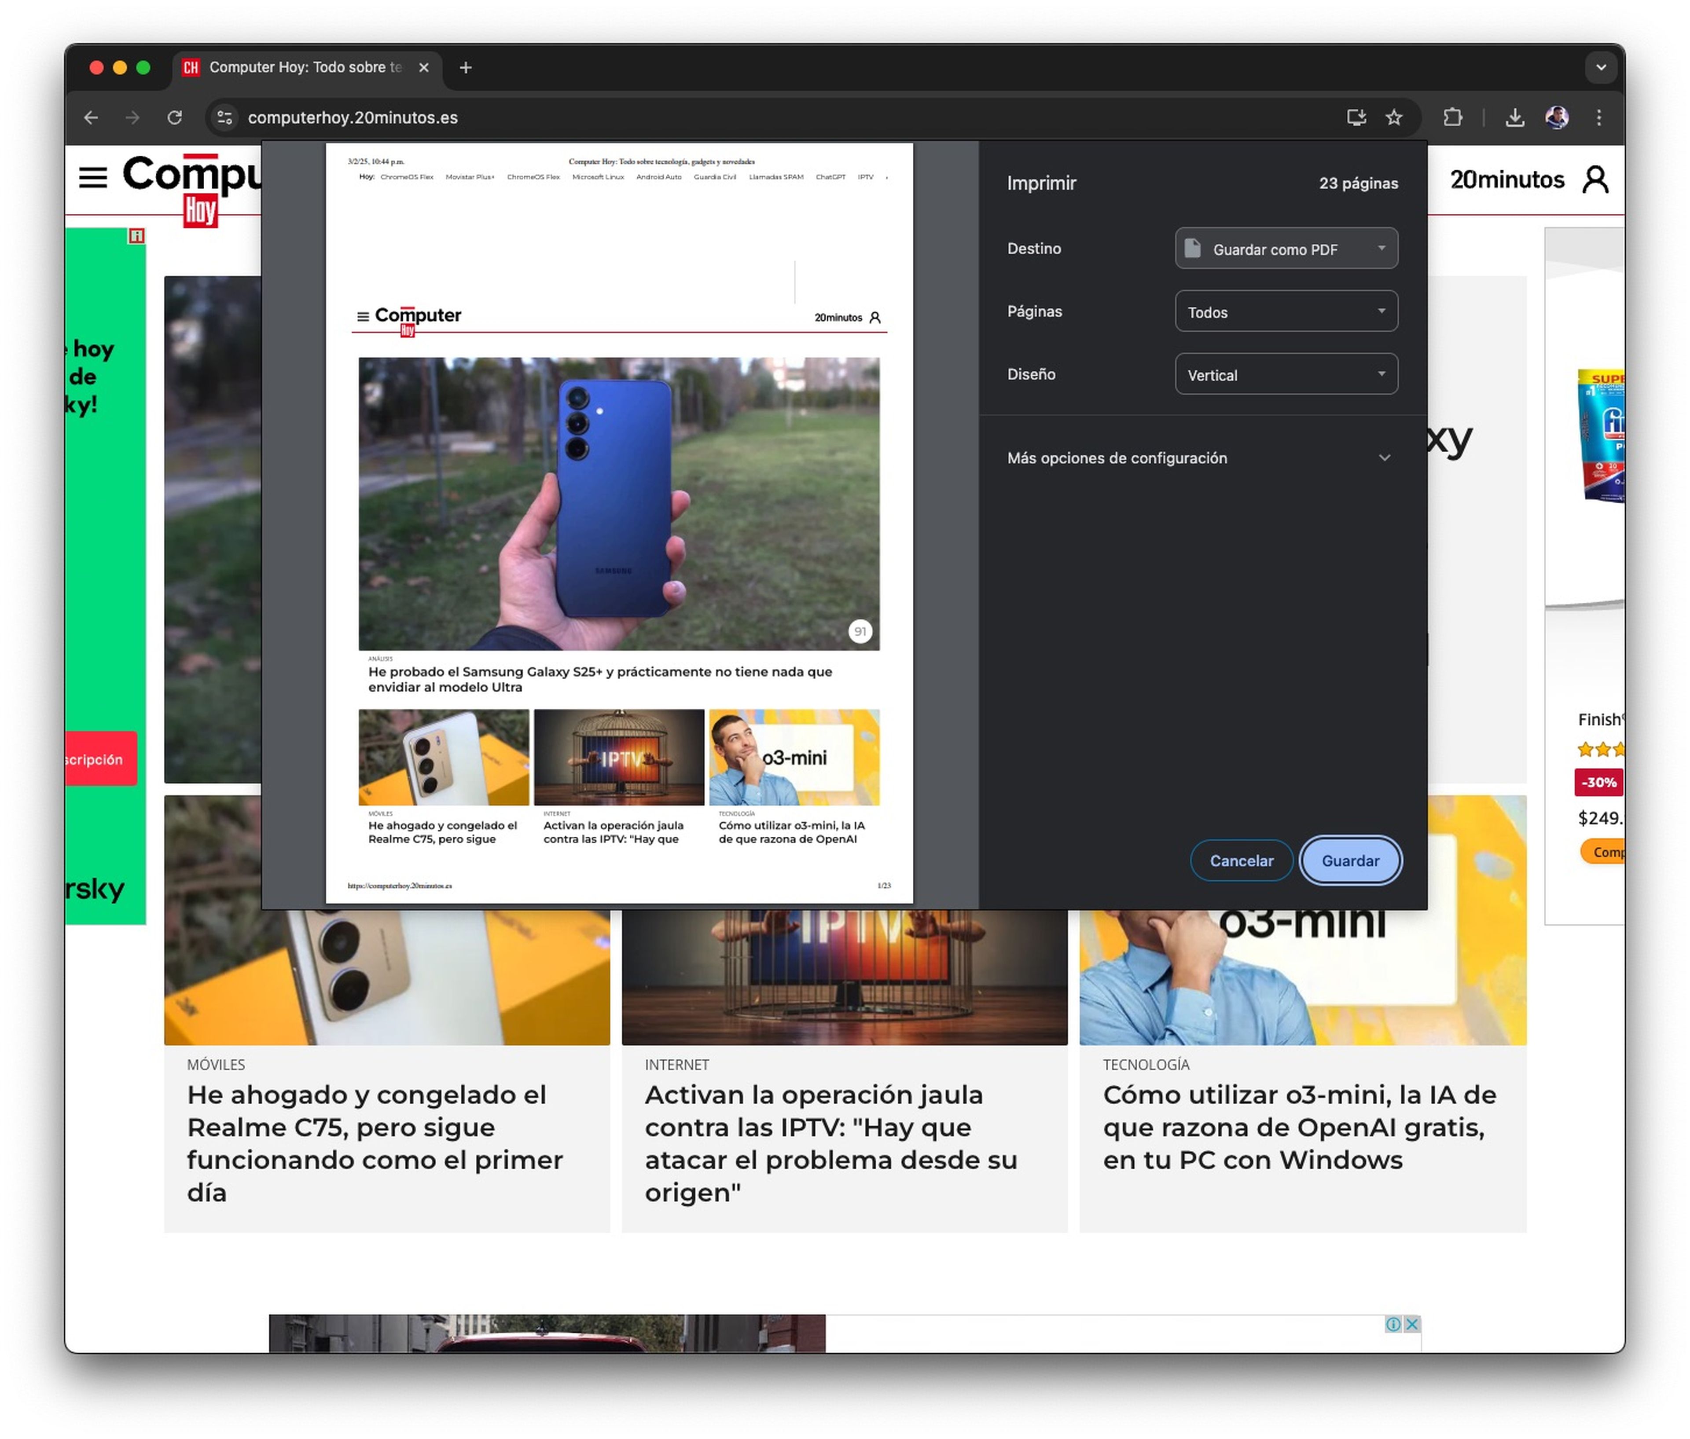
Task: Click the print preview page
Action: (x=619, y=524)
